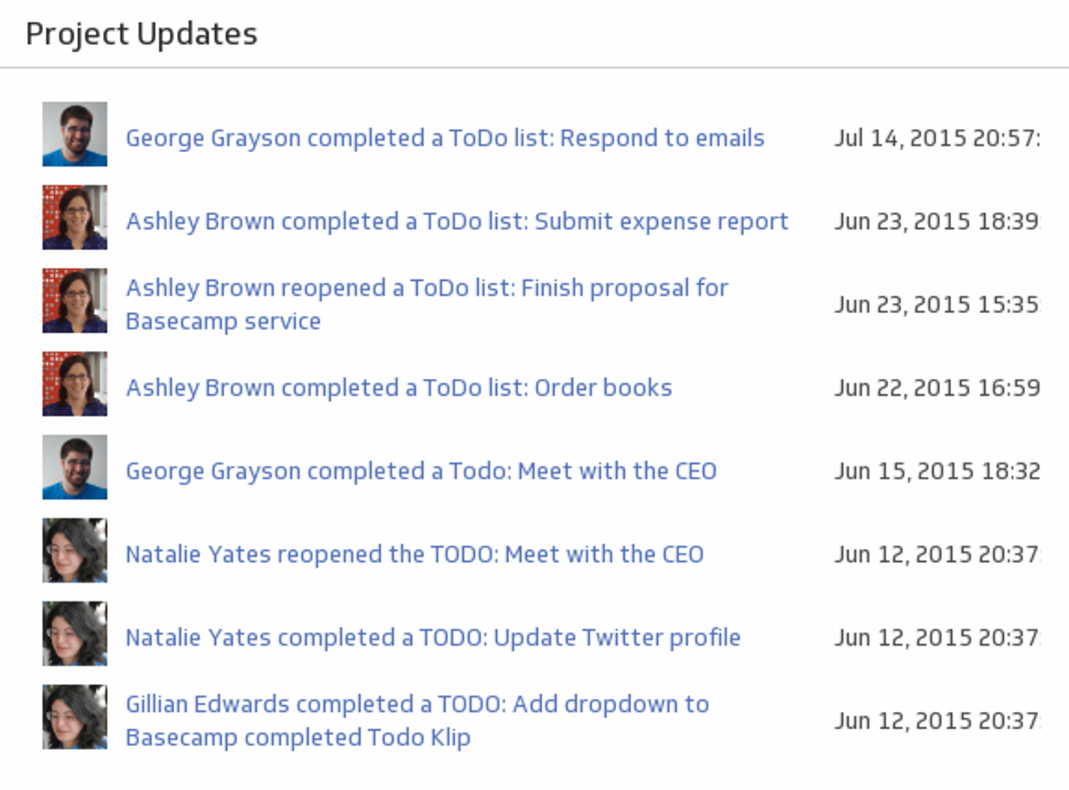Viewport: 1069px width, 790px height.
Task: Click George Grayson's avatar beside completed Meet with CEO
Action: click(x=75, y=467)
